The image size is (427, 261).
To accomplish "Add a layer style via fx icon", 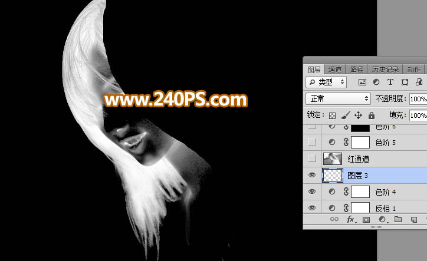I will [350, 219].
